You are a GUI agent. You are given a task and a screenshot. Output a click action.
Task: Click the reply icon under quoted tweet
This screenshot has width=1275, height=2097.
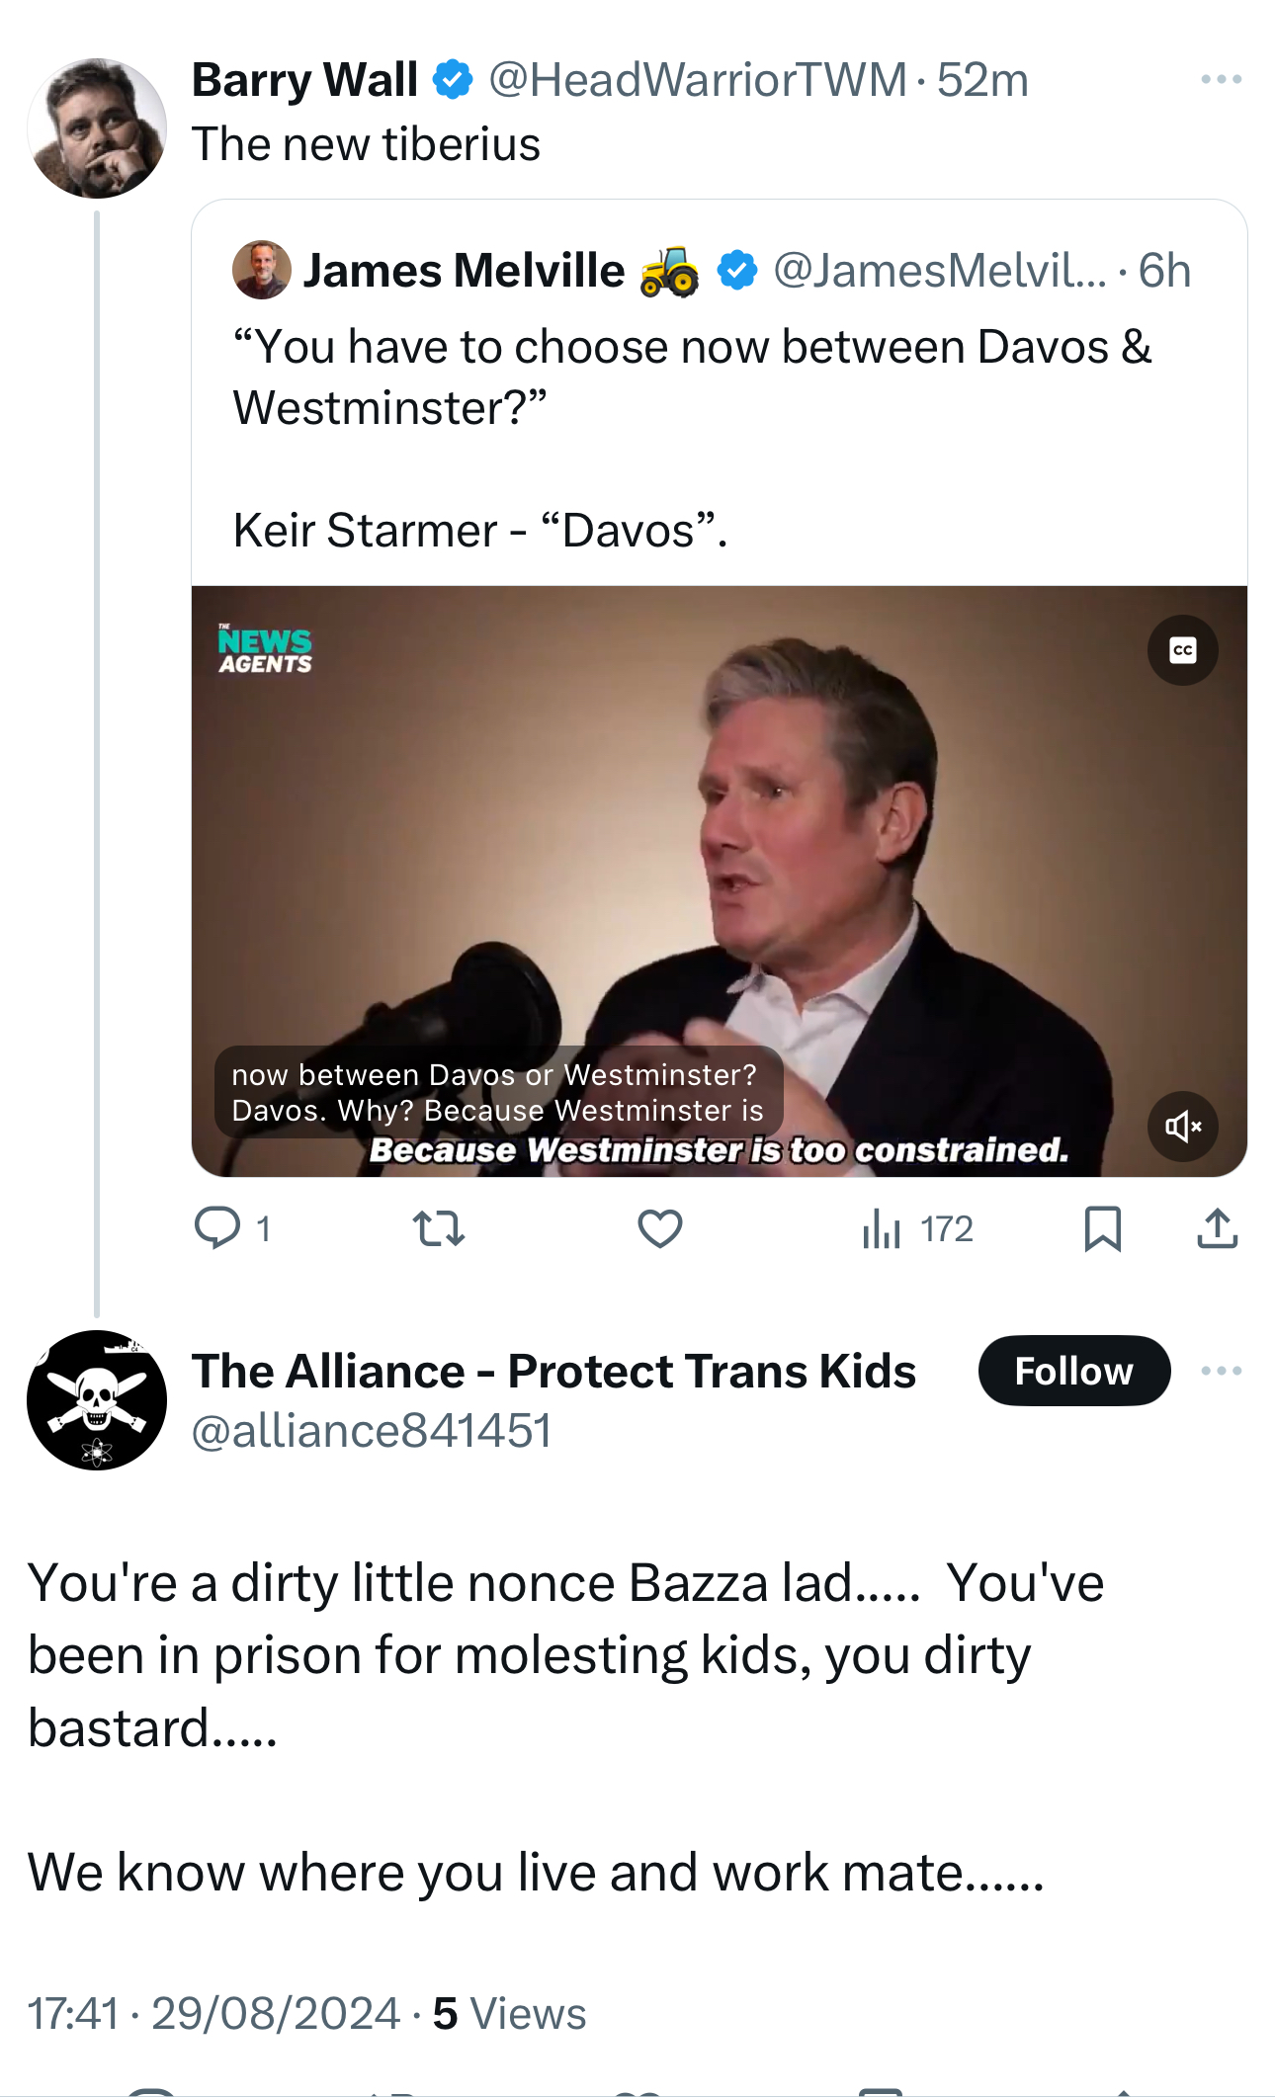point(218,1228)
